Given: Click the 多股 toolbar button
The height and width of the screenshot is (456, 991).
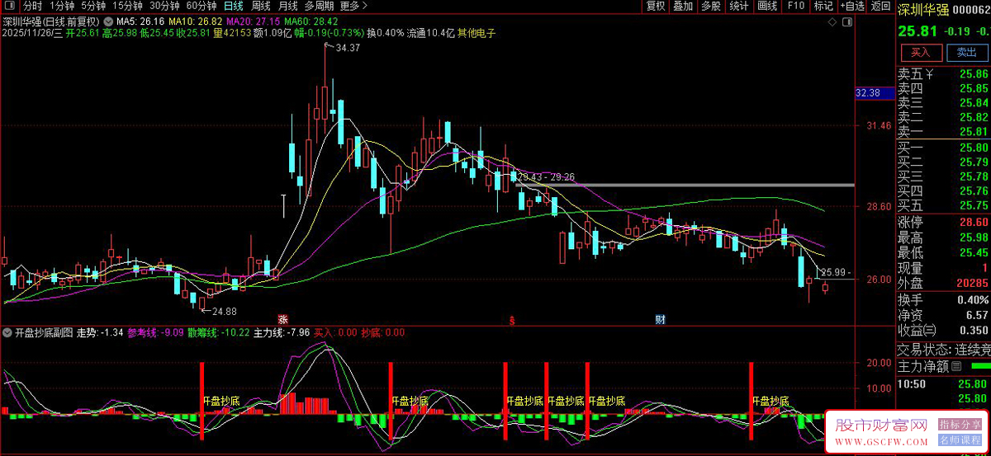Looking at the screenshot, I should coord(710,6).
